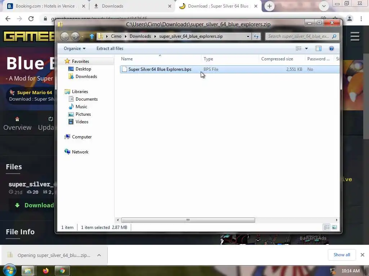The image size is (369, 276).
Task: Close the Downloads tab
Action: tap(170, 6)
